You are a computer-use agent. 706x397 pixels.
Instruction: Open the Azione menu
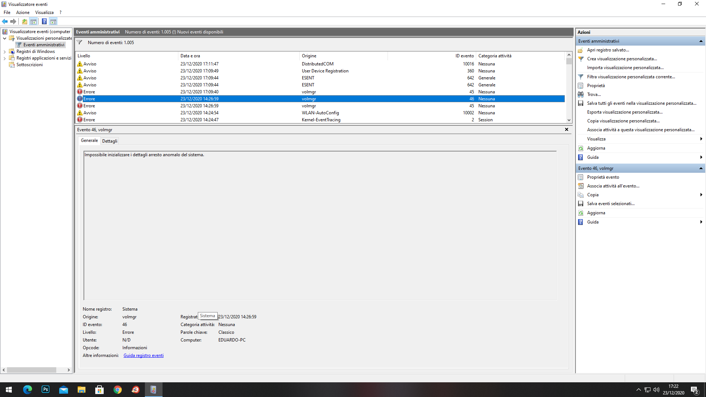pyautogui.click(x=22, y=12)
